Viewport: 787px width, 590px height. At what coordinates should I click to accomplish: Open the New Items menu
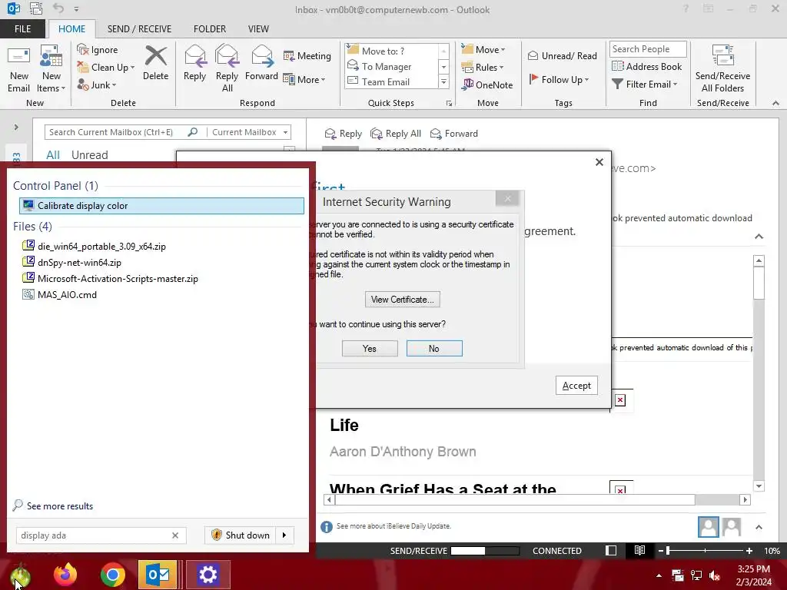click(51, 69)
